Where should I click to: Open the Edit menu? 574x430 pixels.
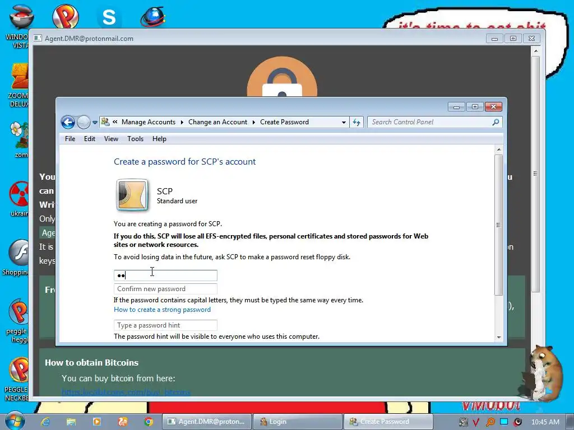[89, 139]
